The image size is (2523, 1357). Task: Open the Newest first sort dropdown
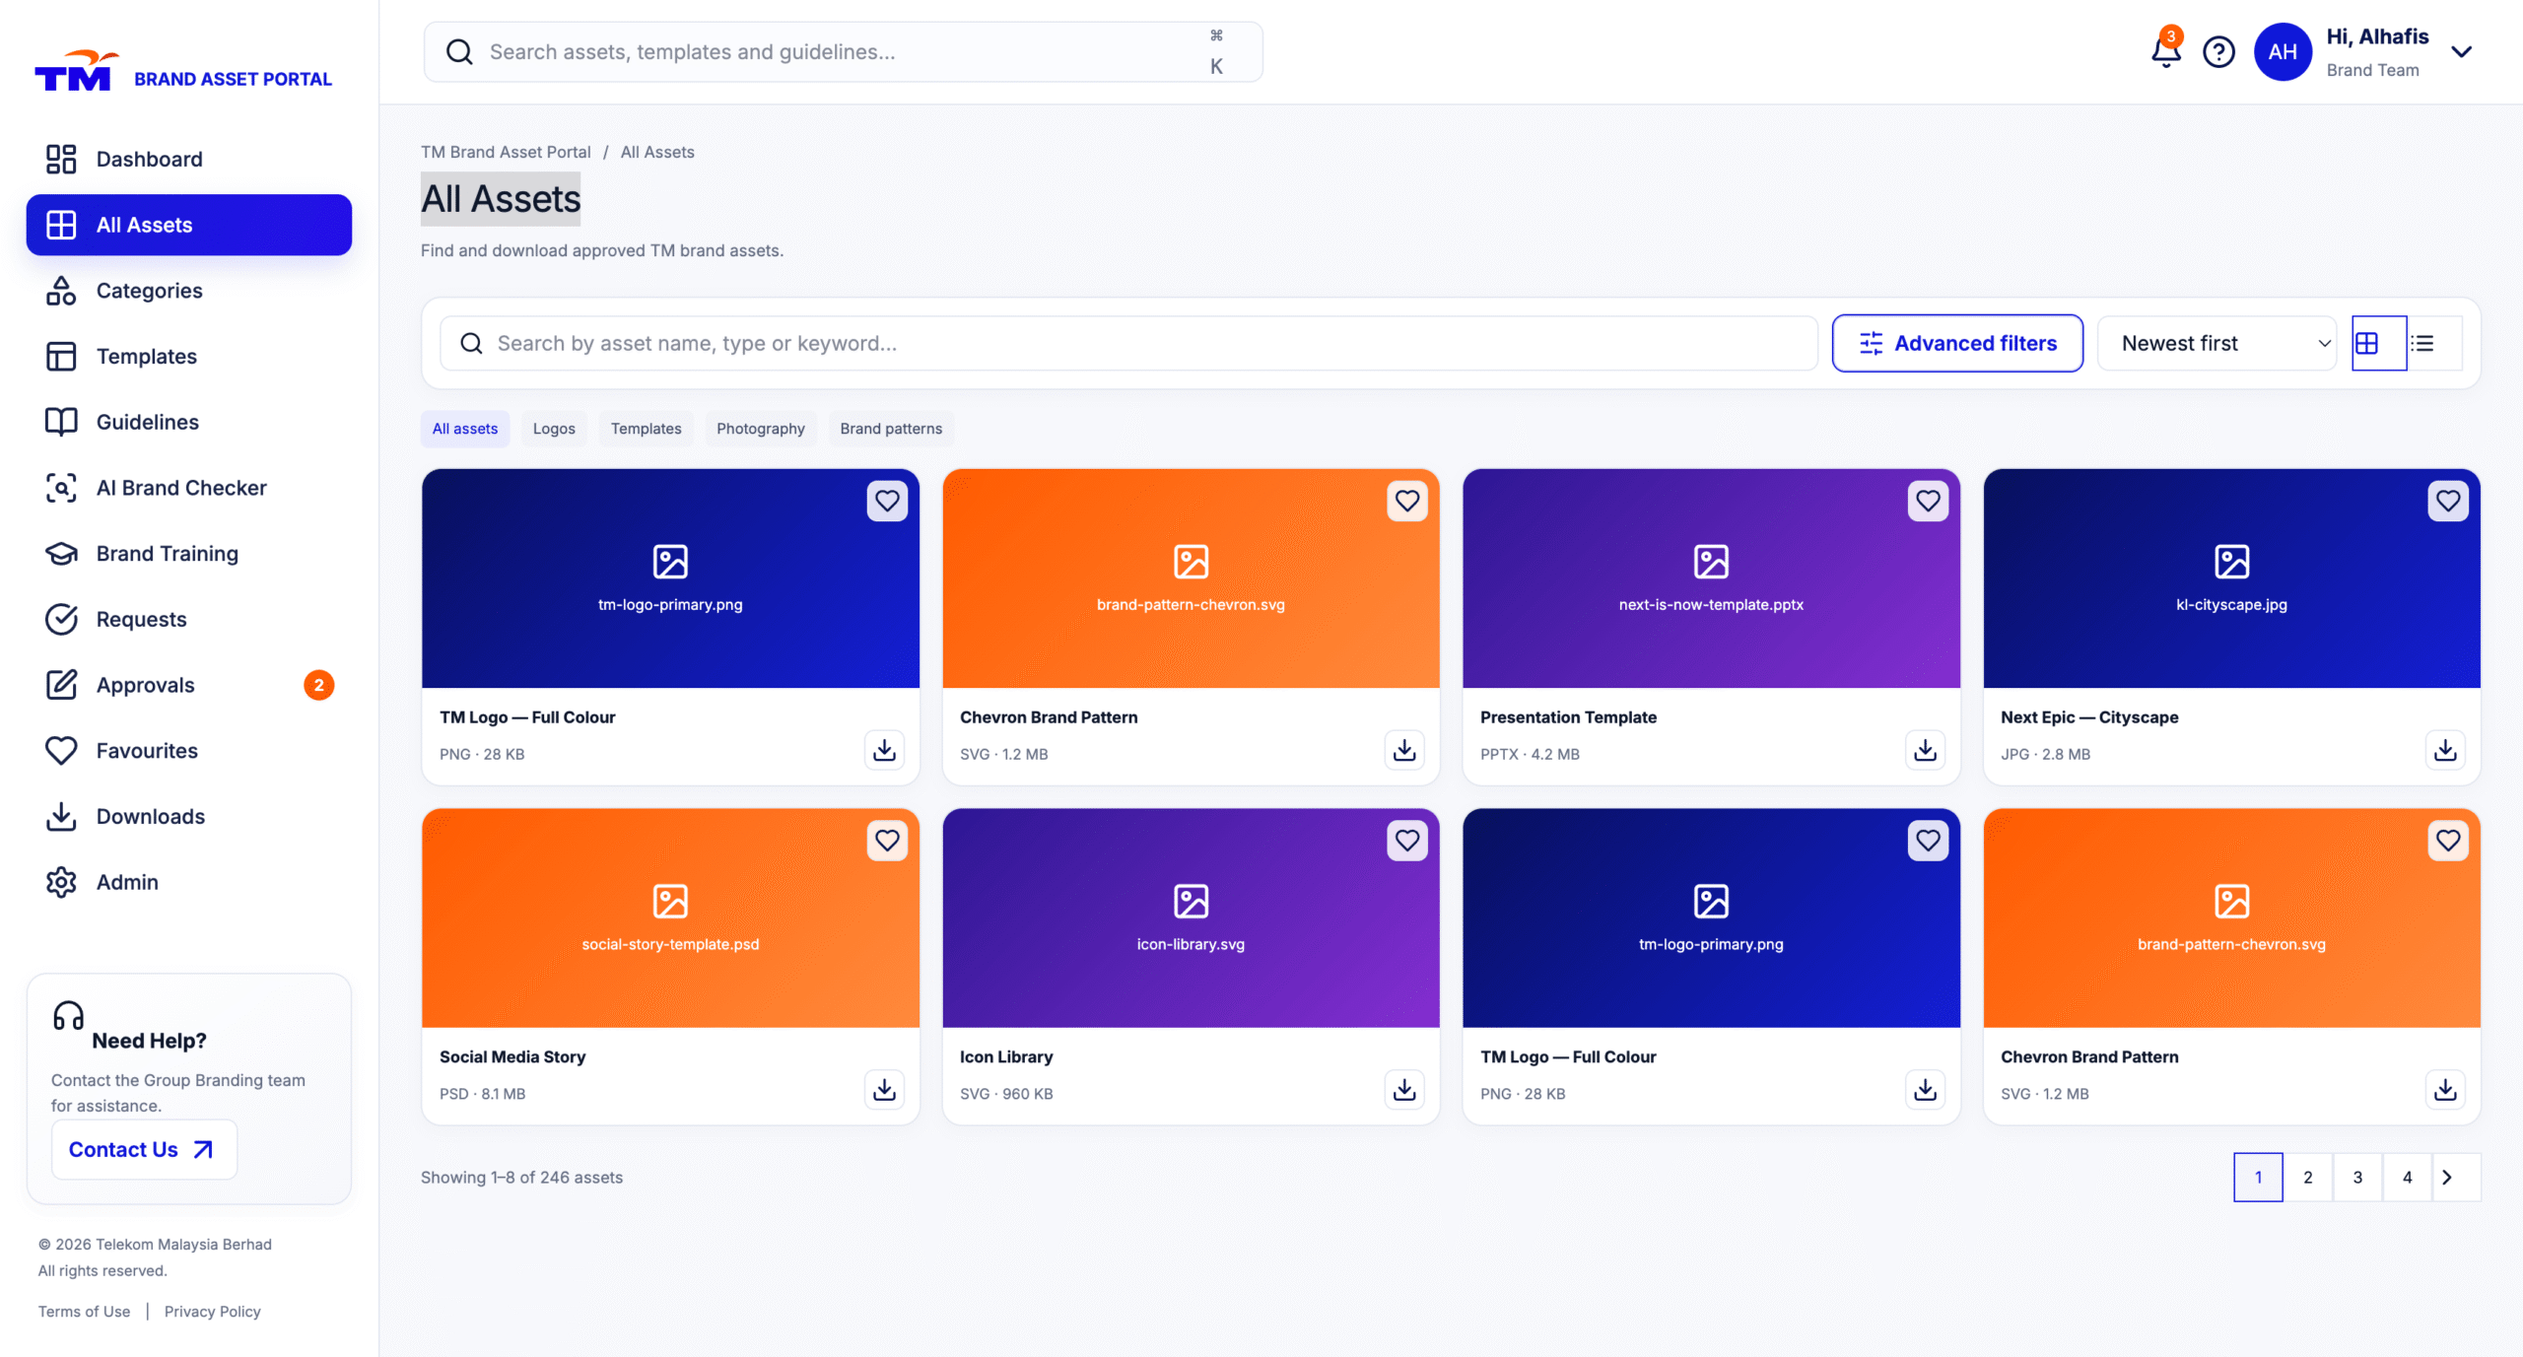[2216, 343]
